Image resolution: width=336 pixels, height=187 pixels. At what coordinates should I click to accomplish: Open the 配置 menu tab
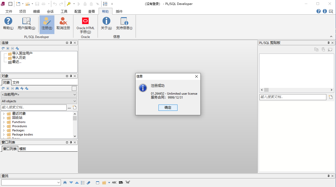78,11
